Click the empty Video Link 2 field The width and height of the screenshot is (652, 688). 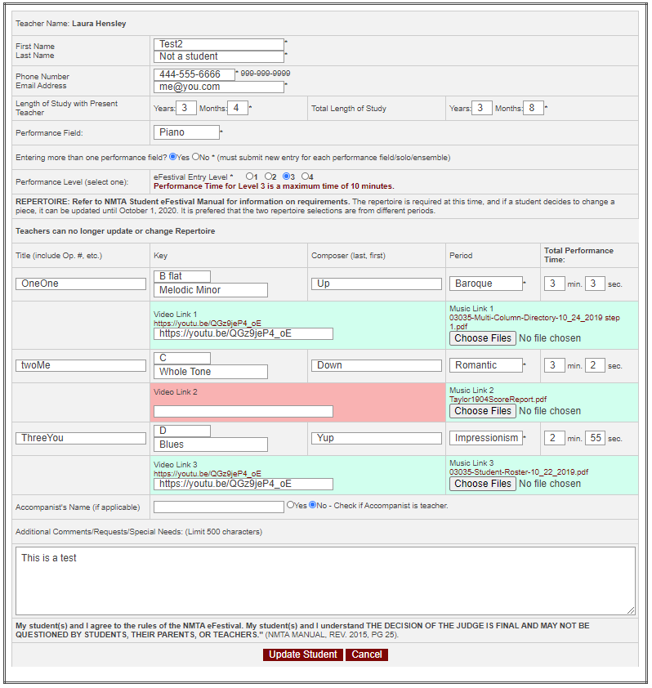point(243,411)
